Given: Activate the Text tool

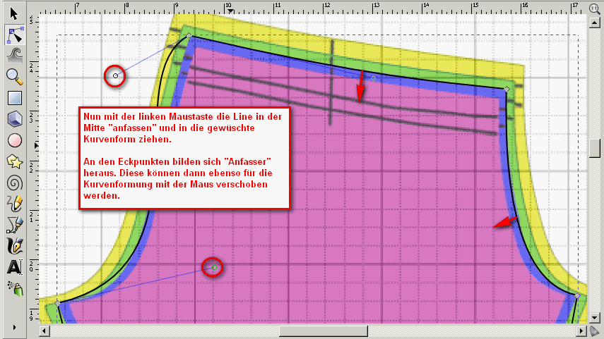Looking at the screenshot, I should (13, 266).
